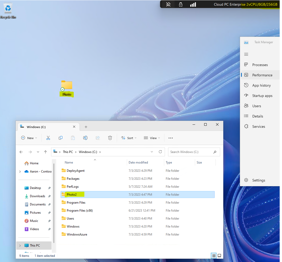
Task: Open the Sort dropdown in File Explorer
Action: point(129,138)
